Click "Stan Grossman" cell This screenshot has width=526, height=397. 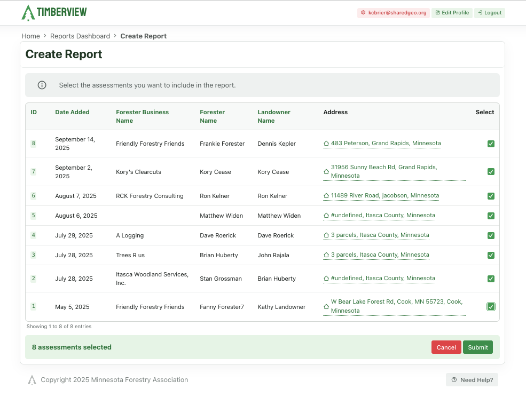pos(221,279)
